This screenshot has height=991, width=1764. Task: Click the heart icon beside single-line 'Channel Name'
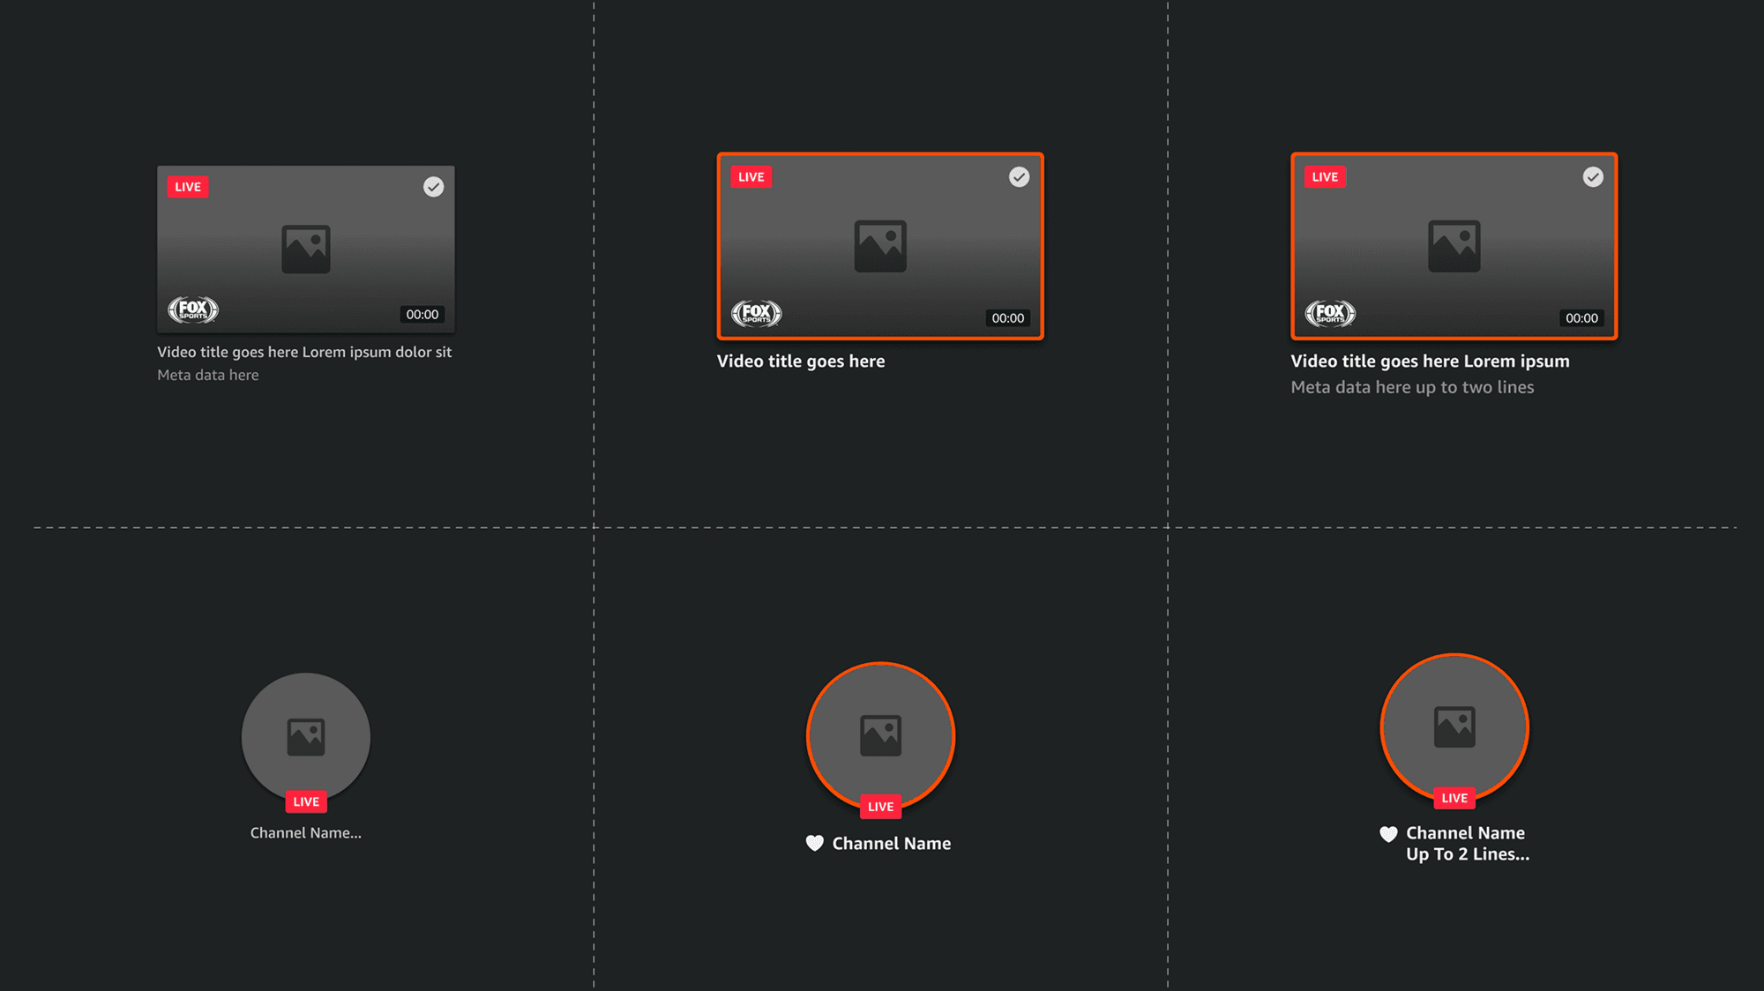[x=815, y=844]
